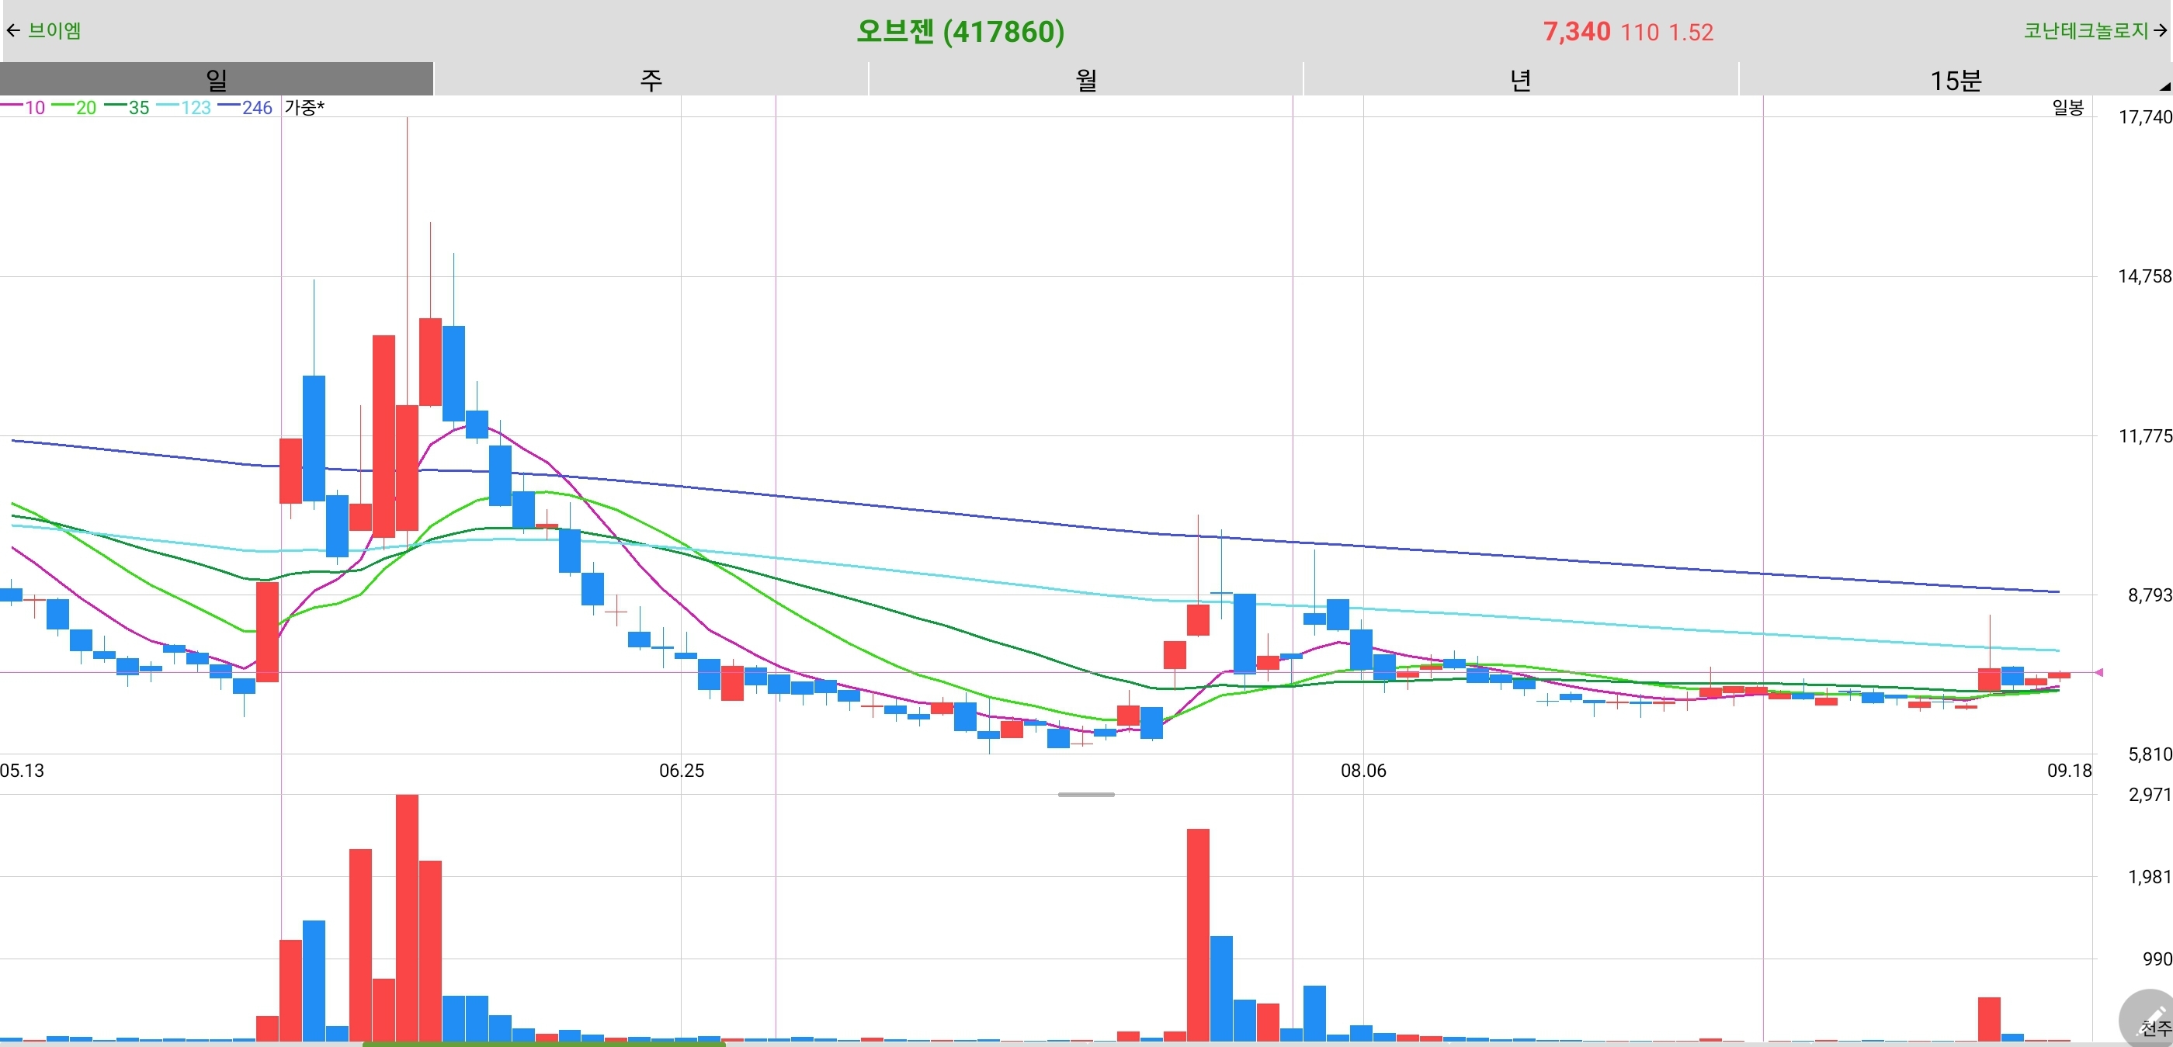Select the 20-day moving average legend
The height and width of the screenshot is (1047, 2173).
click(75, 107)
